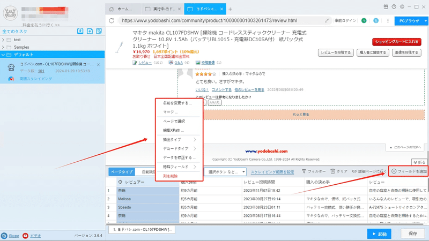
Task: Click ショッピングカートに入れる button
Action: coord(396,42)
